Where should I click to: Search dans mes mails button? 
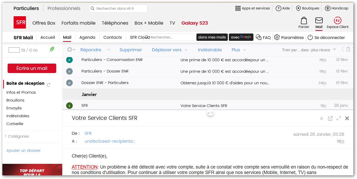pos(212,37)
